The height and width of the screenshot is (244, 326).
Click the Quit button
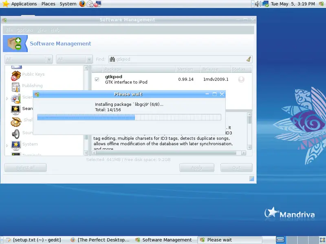coord(236,168)
